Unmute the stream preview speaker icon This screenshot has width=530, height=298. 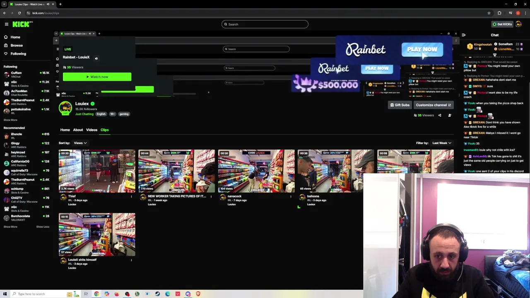[x=96, y=58]
